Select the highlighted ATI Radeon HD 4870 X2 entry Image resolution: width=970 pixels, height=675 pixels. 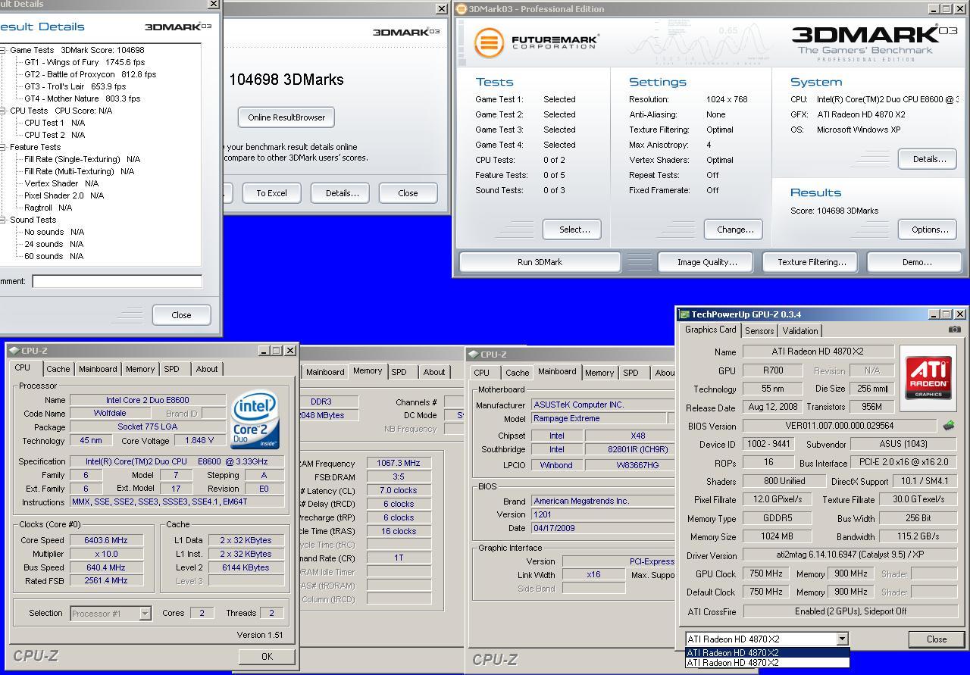(x=767, y=652)
